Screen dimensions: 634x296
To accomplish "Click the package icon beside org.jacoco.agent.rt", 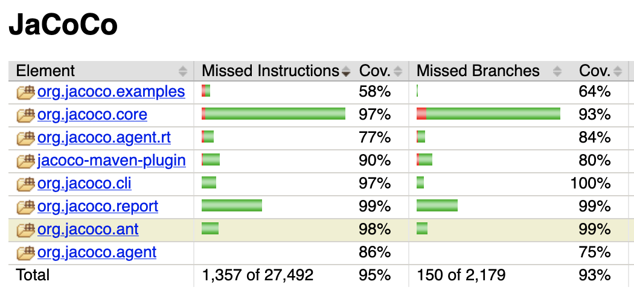I will coord(26,138).
